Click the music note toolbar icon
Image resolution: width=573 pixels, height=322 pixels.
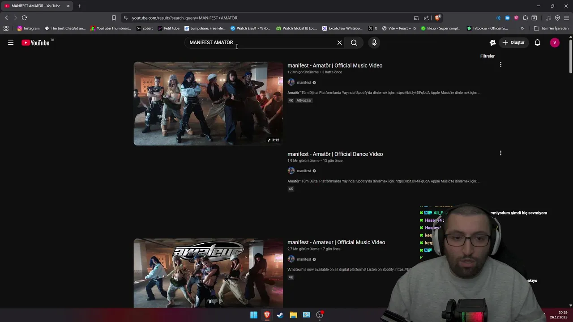coord(548,18)
